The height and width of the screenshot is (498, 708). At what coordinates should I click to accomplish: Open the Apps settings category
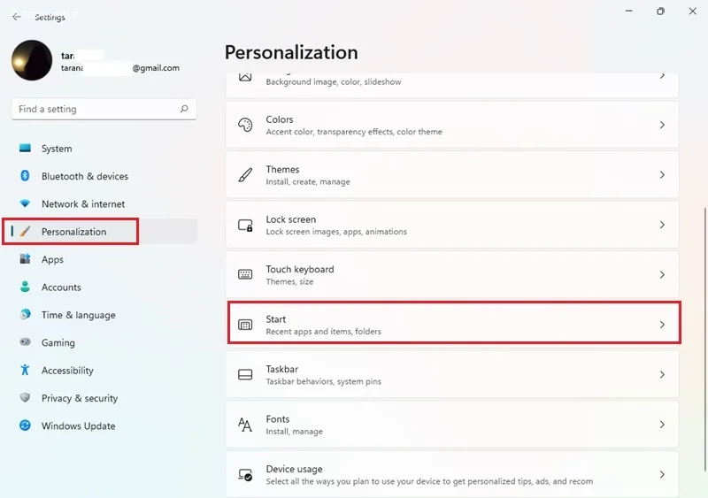coord(52,259)
